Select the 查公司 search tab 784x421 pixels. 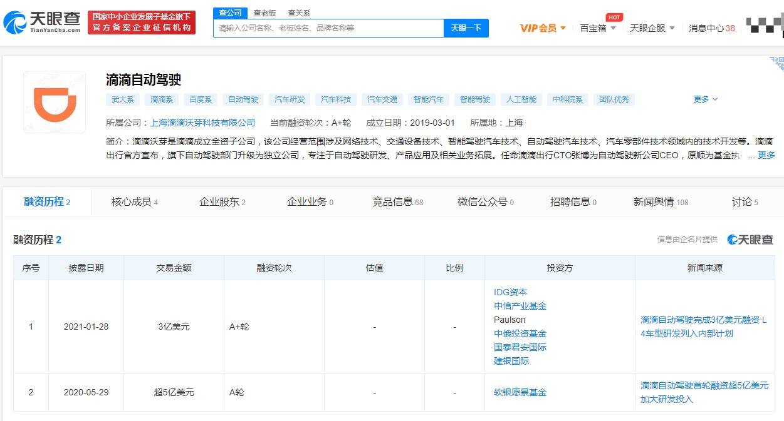[230, 13]
